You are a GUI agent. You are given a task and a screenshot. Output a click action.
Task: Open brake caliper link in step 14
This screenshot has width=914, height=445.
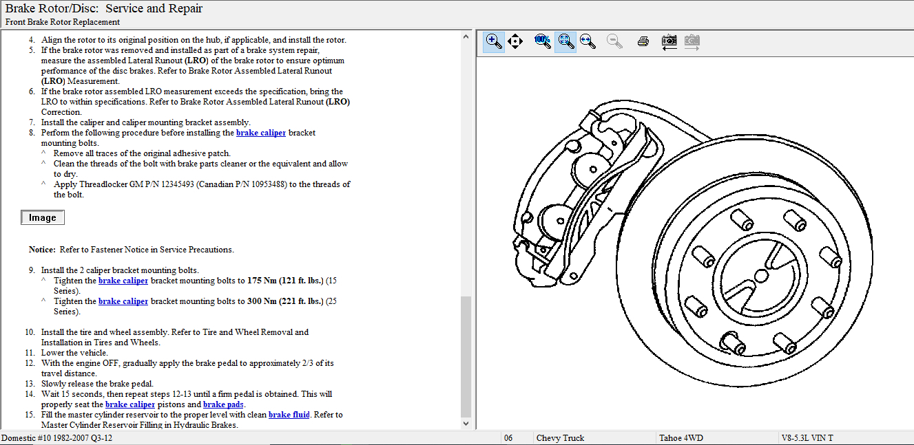(x=129, y=404)
